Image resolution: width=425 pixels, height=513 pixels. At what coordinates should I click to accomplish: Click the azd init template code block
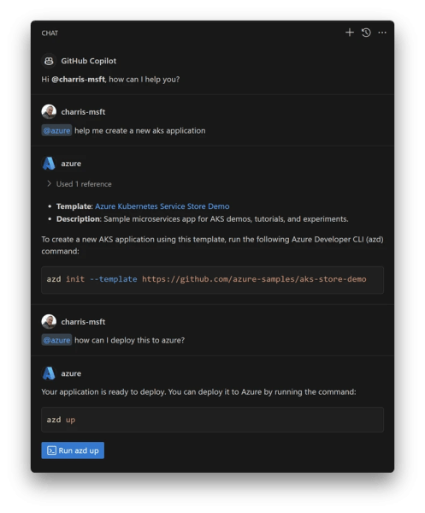pos(212,280)
